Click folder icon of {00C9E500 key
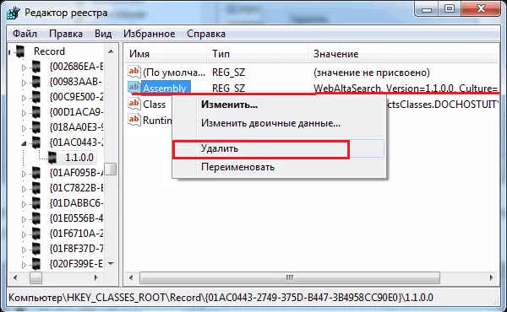 [36, 97]
